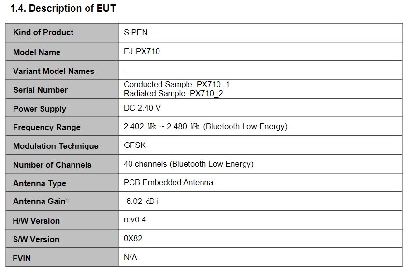This screenshot has height=276, width=406.
Task: Select the 'Kind of Product' label cell
Action: point(62,32)
